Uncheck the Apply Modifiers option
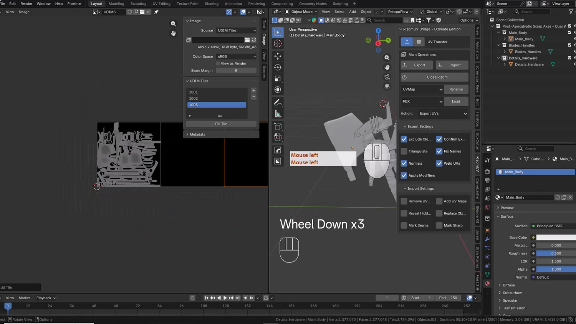 pos(404,175)
